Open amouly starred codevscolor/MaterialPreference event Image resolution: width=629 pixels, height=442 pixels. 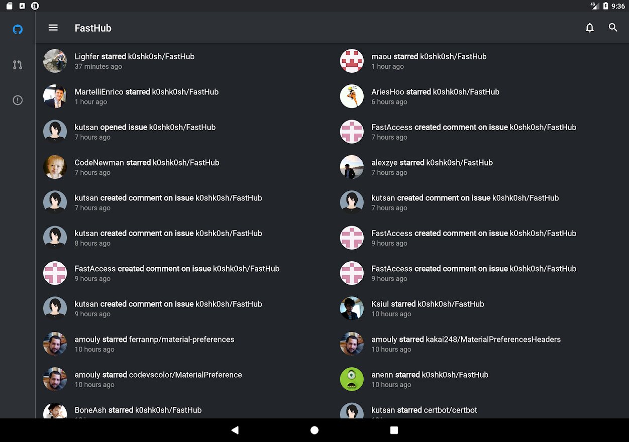[x=186, y=379]
